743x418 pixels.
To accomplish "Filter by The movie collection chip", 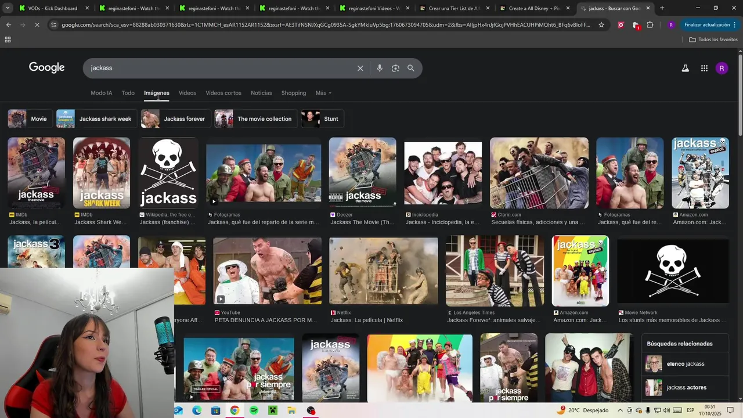I will (x=255, y=119).
